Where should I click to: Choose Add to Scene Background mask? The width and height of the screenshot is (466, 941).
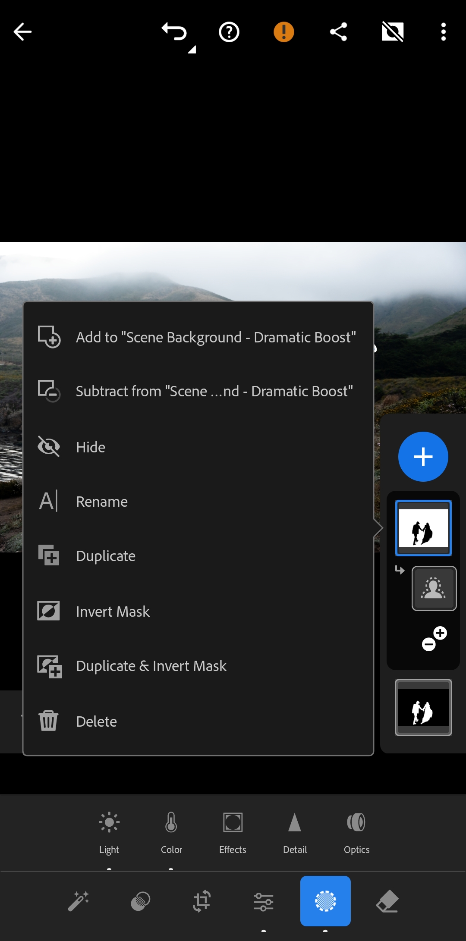(x=216, y=337)
